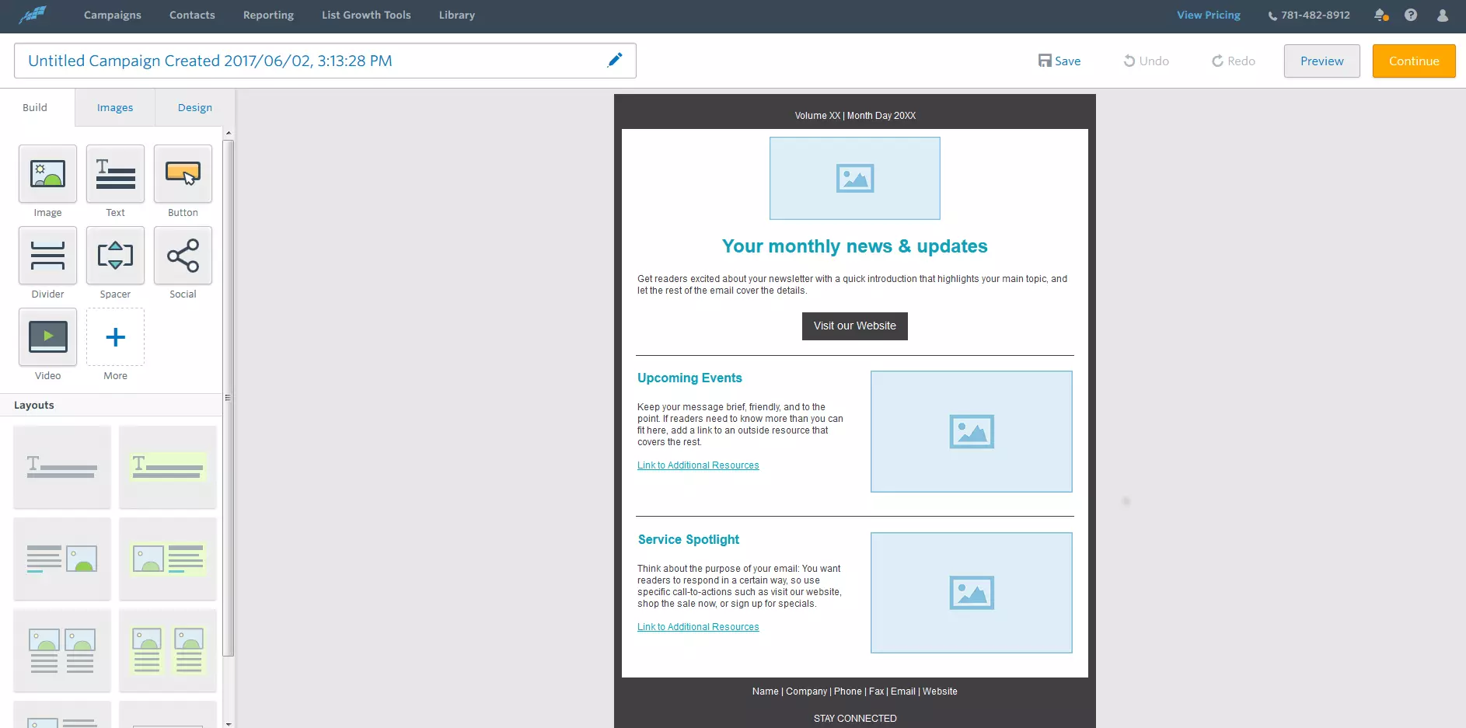Click the Layouts section header
The width and height of the screenshot is (1466, 728).
(x=34, y=405)
